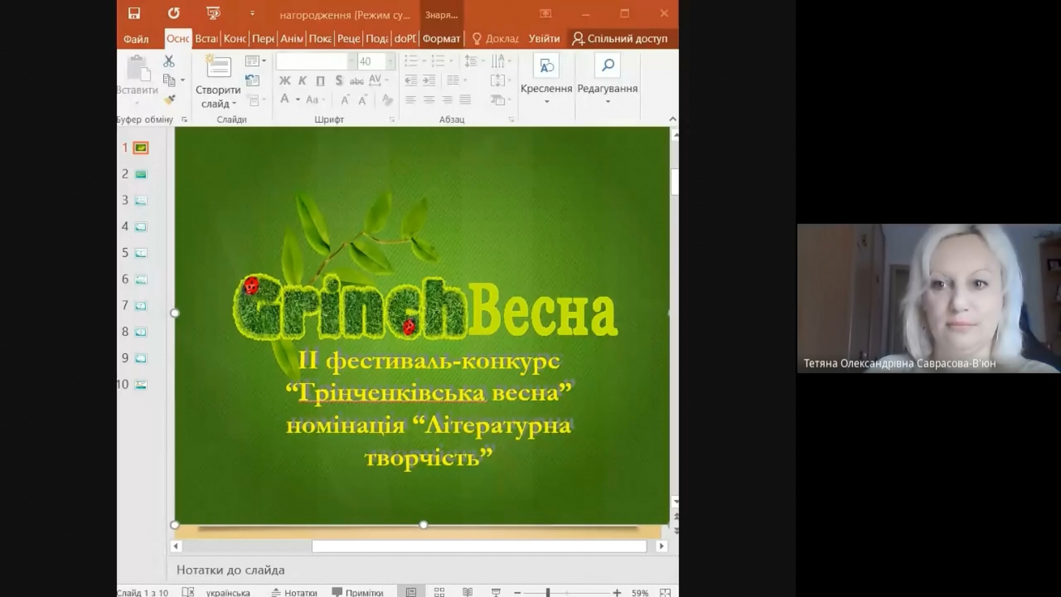Click the Спільний доступ button
1061x597 pixels.
(x=620, y=39)
